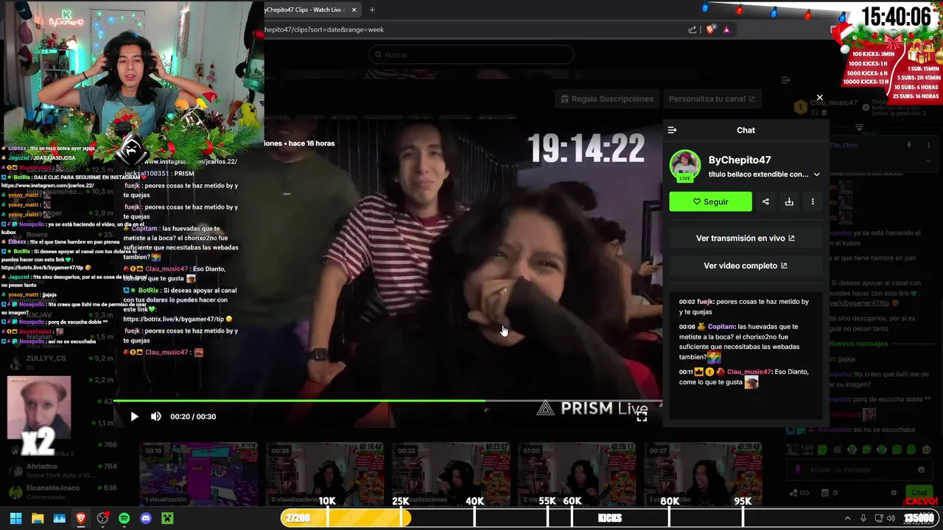
Task: Open the ByChepito47 channel name link
Action: tap(740, 160)
